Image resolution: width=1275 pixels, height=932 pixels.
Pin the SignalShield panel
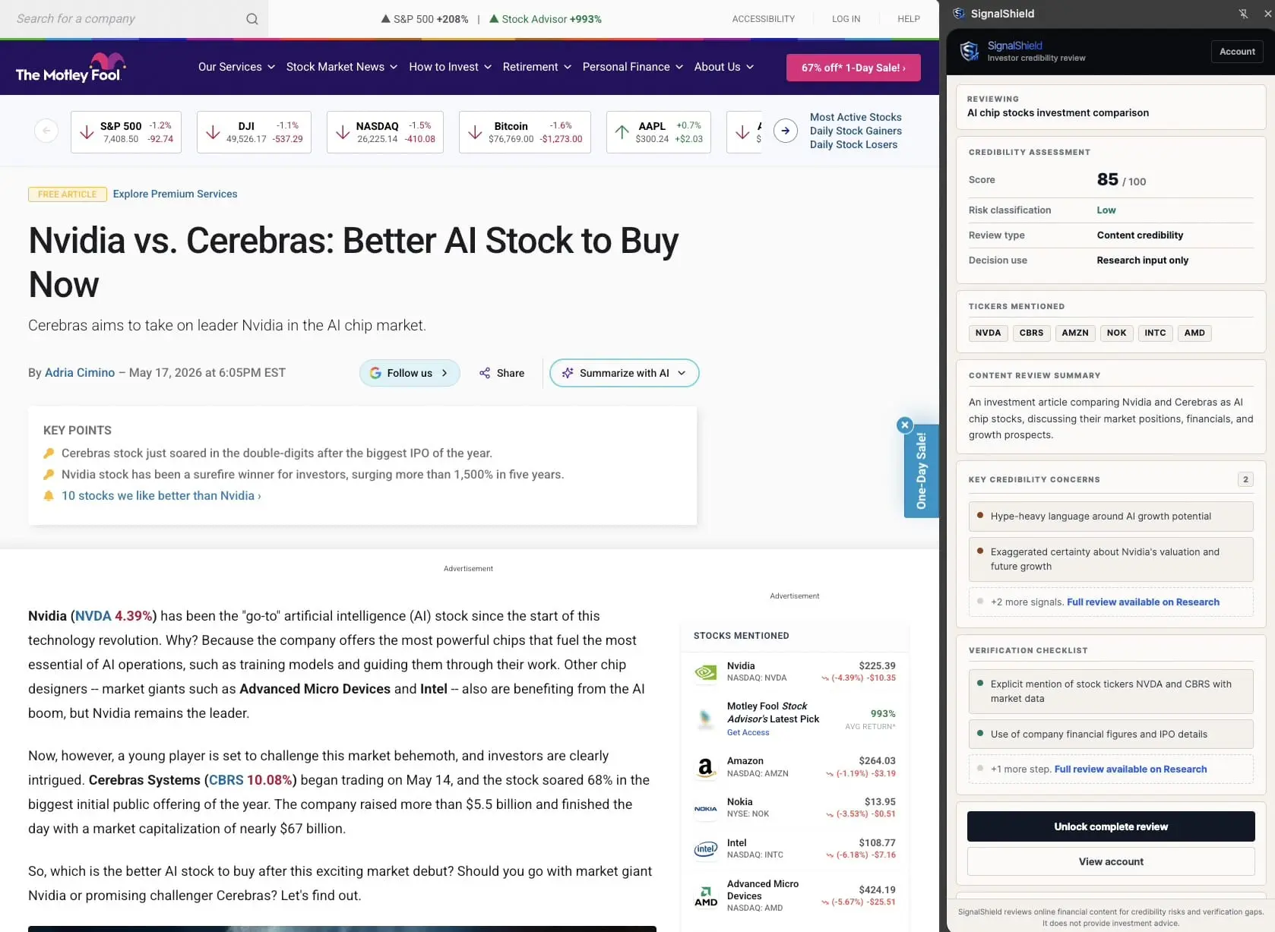click(1243, 14)
